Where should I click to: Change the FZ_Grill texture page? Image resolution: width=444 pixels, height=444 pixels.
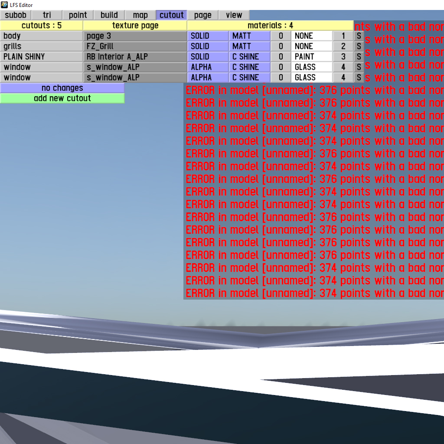(135, 46)
